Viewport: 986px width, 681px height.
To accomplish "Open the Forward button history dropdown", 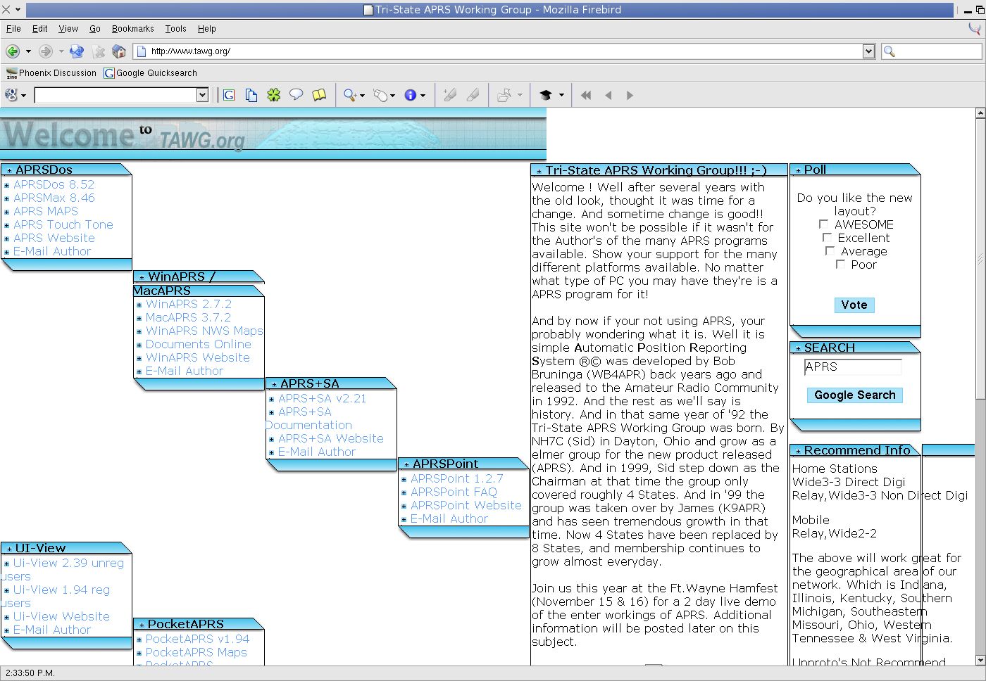I will click(x=61, y=51).
